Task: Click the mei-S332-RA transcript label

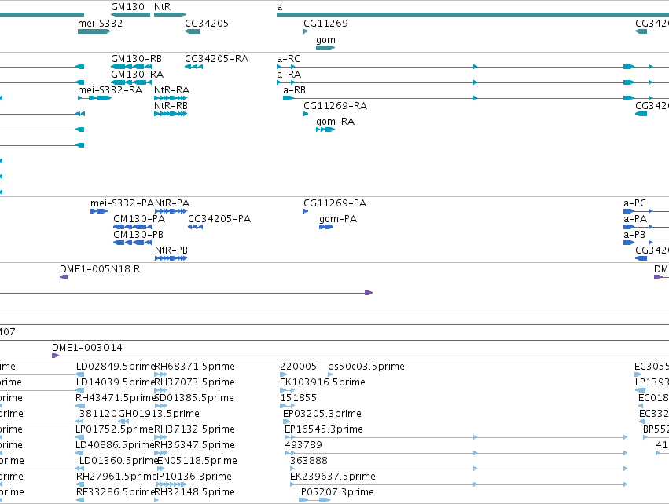Action: [109, 90]
